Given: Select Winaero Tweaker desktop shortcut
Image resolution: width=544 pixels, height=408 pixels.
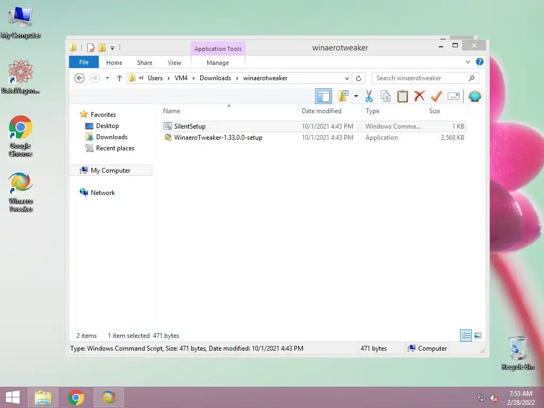Looking at the screenshot, I should click(21, 191).
